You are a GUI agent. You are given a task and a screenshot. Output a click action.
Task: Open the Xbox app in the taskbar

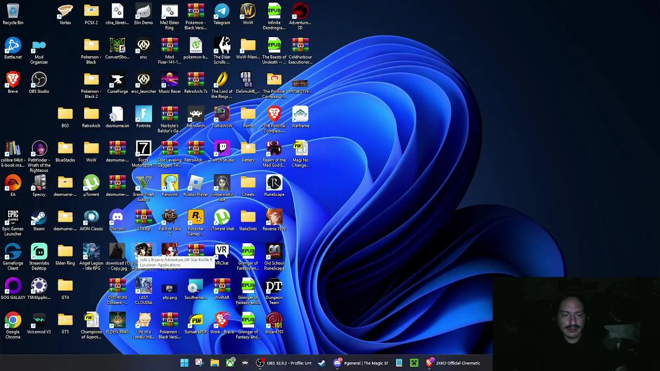[x=230, y=363]
